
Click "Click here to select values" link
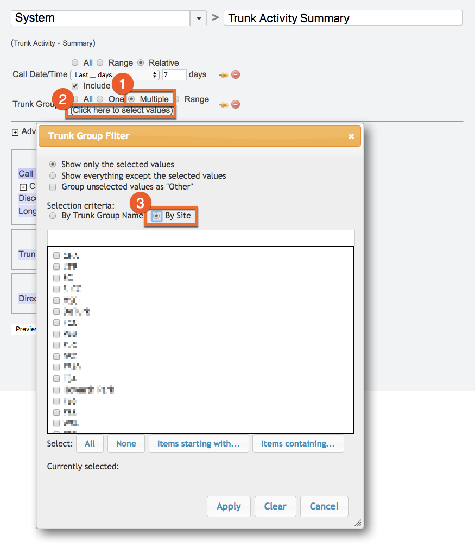(x=122, y=110)
